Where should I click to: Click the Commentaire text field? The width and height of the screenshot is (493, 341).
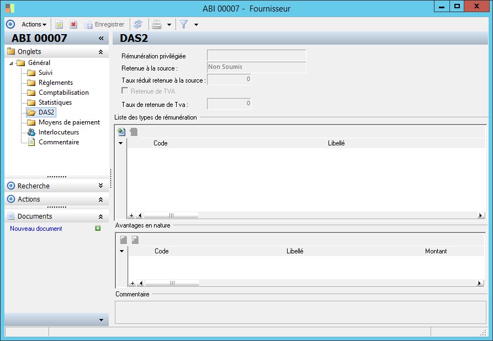[x=300, y=312]
